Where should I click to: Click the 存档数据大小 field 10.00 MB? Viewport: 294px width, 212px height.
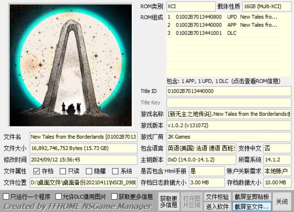point(277,182)
